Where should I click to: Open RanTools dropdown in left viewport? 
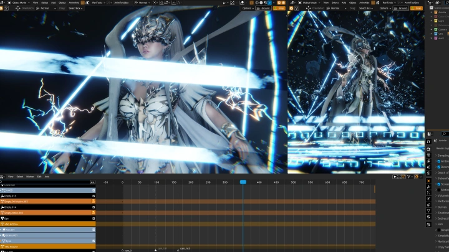tap(99, 2)
